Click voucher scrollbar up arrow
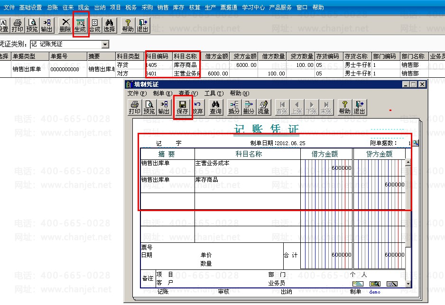445x305 pixels. pyautogui.click(x=408, y=162)
